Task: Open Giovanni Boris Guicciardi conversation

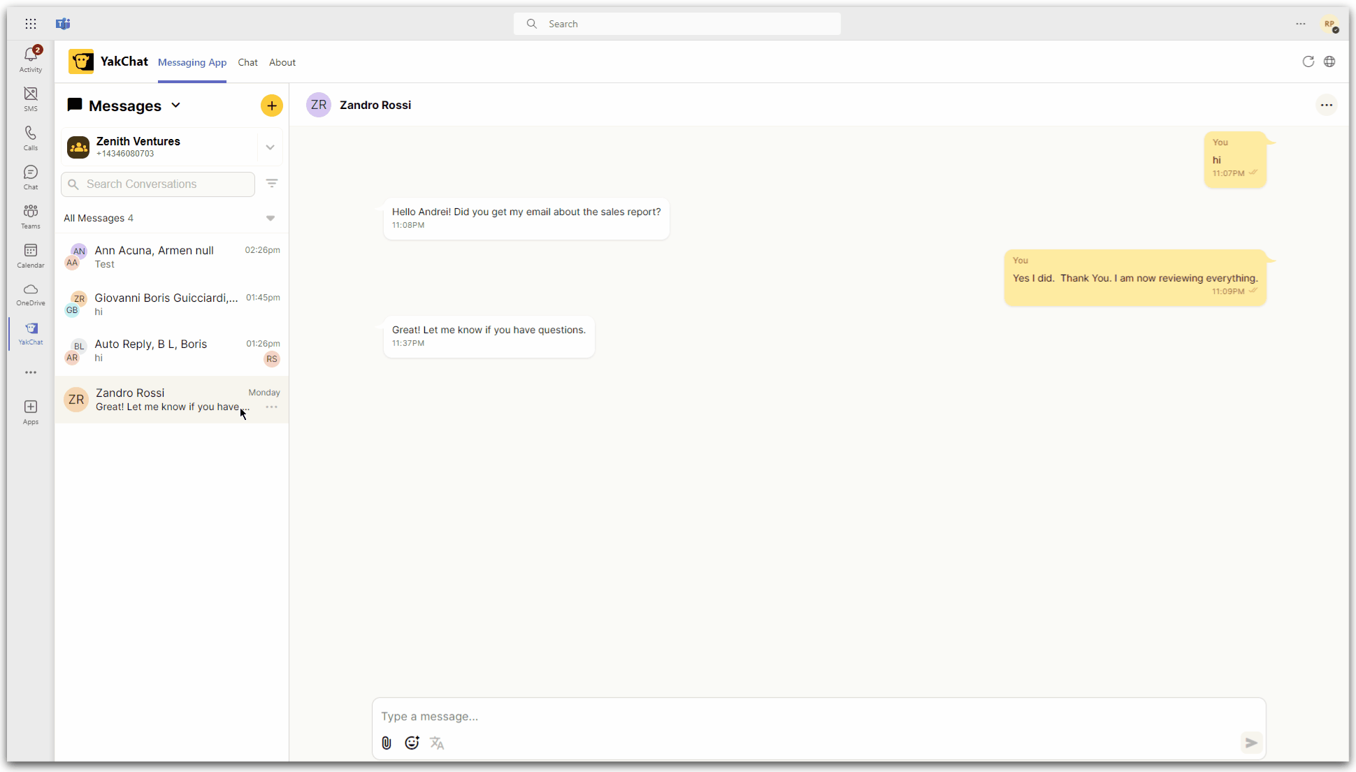Action: click(x=172, y=304)
